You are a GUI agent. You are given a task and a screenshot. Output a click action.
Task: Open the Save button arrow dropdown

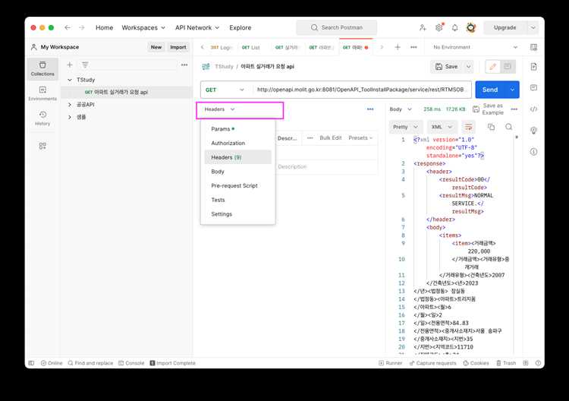pos(469,67)
